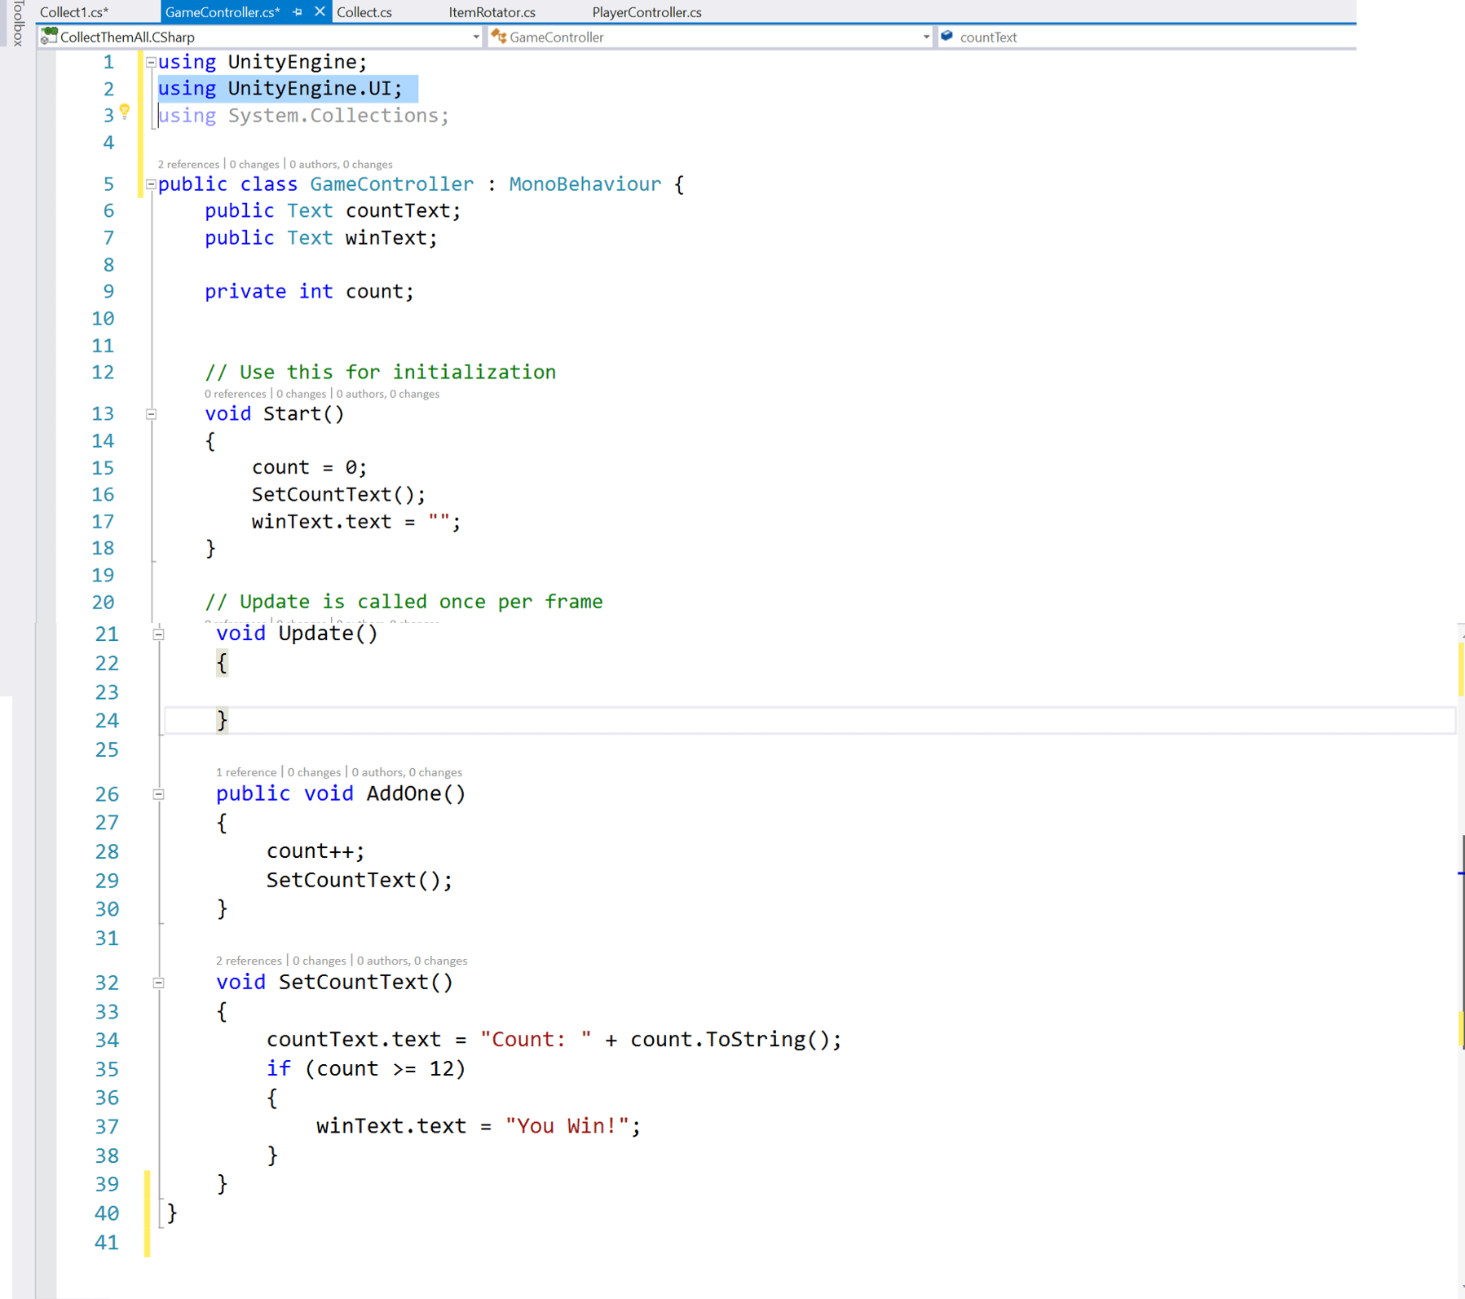Close the GameController.cs tab
The height and width of the screenshot is (1299, 1465).
pos(320,11)
